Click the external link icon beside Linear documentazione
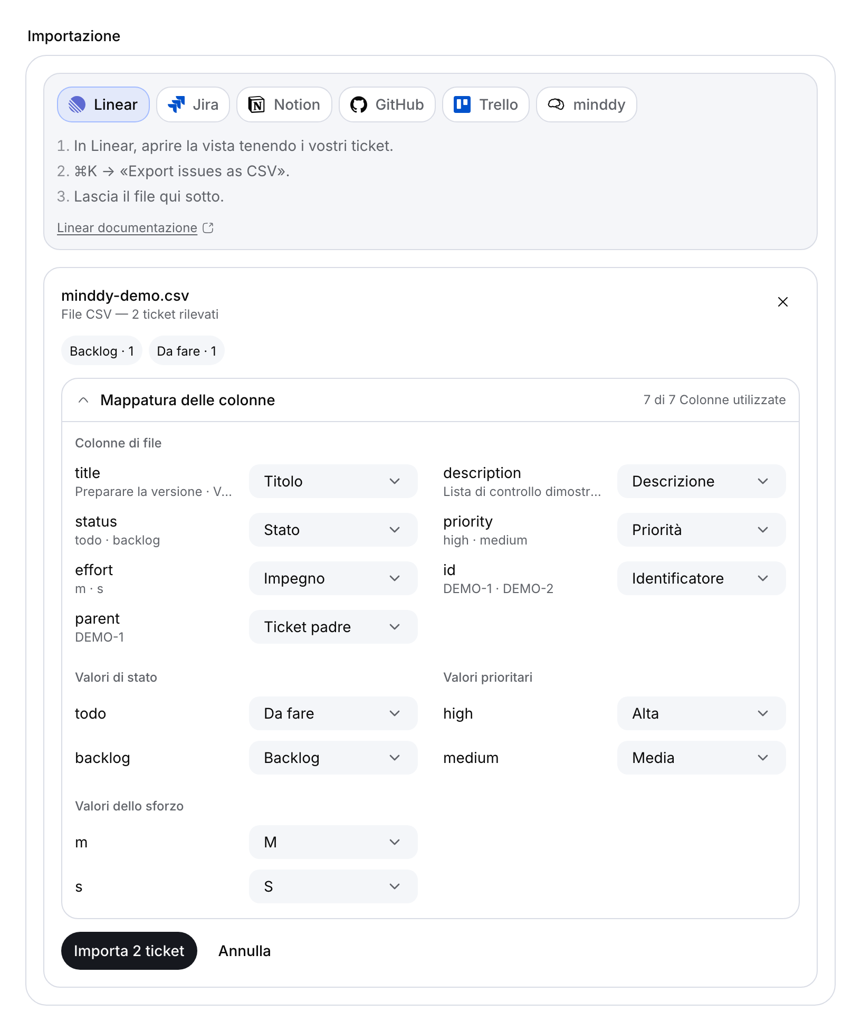Image resolution: width=861 pixels, height=1031 pixels. tap(208, 228)
